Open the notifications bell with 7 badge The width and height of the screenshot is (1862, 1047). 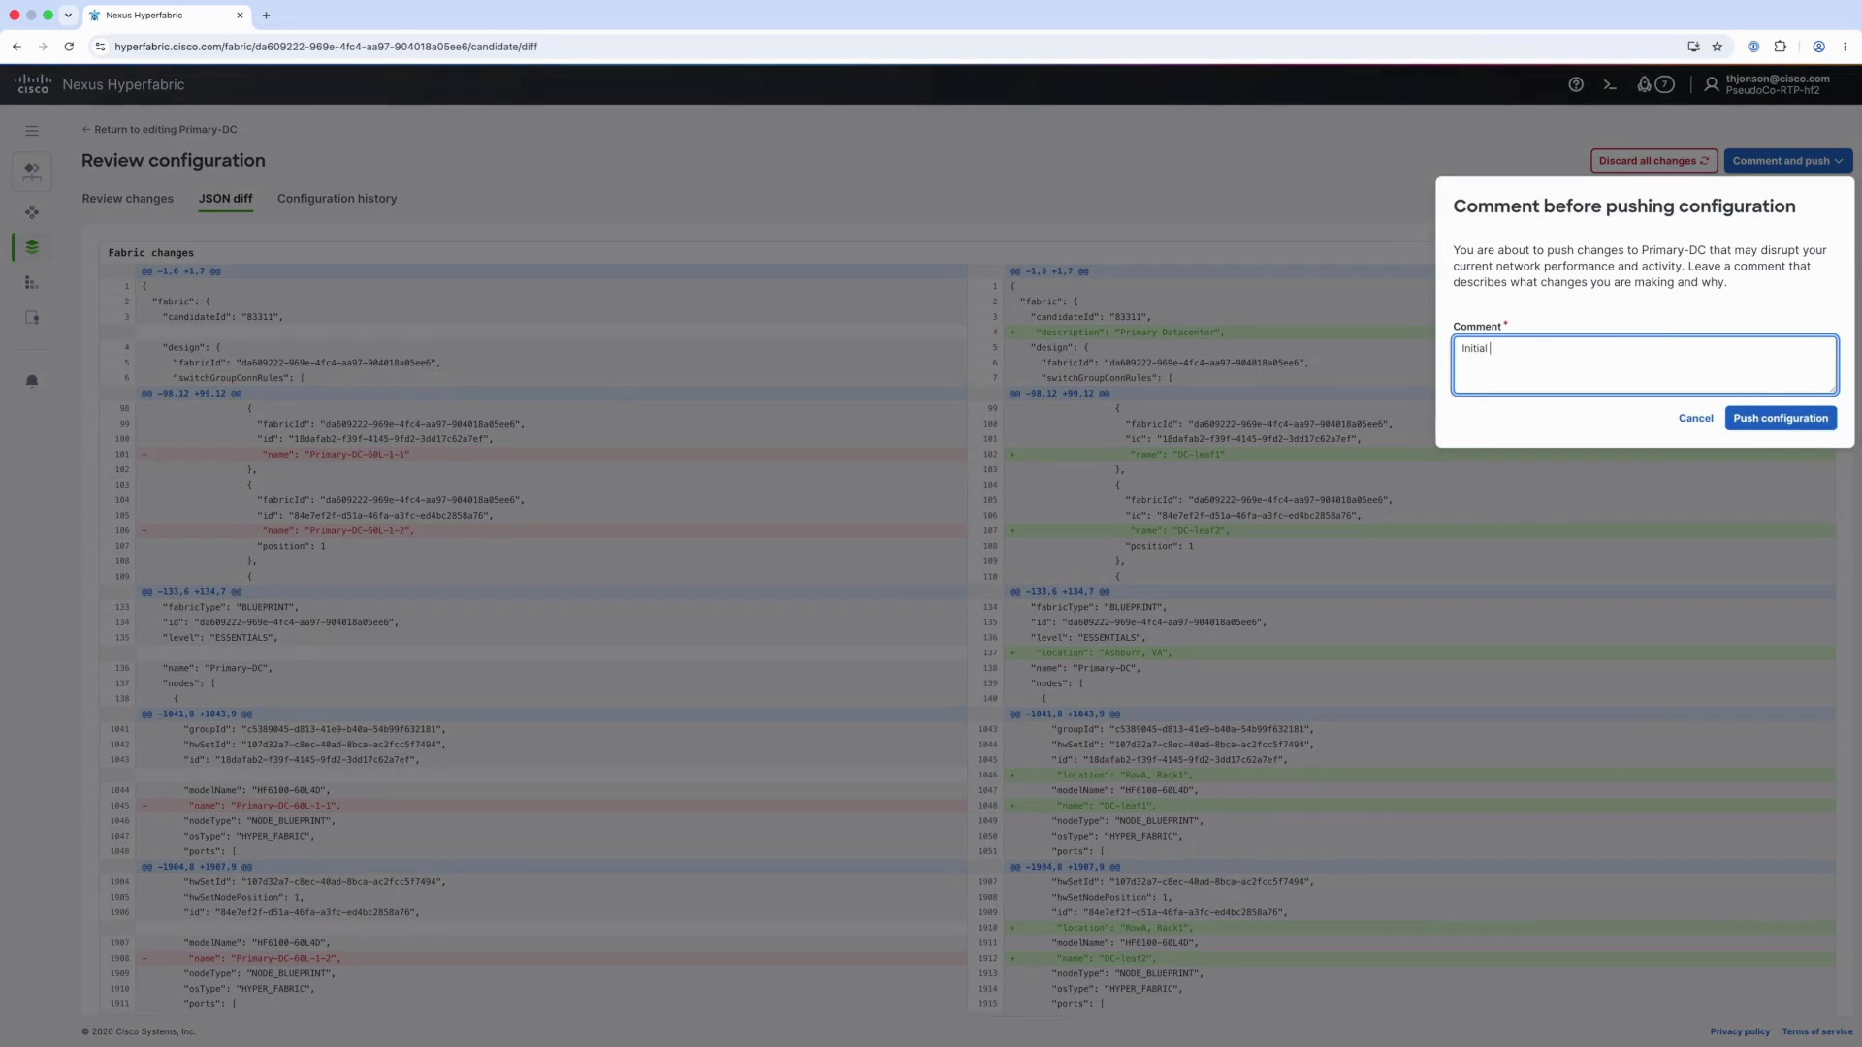1655,84
